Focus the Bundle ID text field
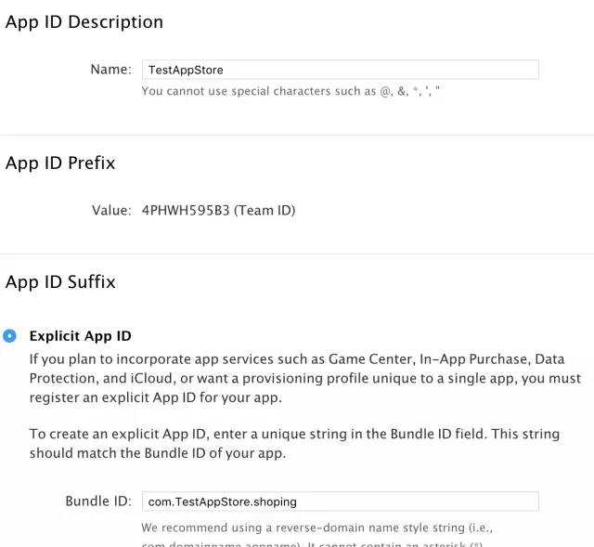 point(341,501)
